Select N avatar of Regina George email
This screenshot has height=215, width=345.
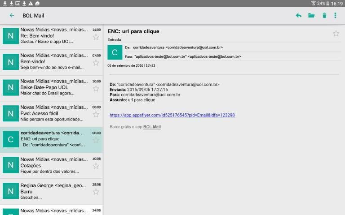tap(11, 191)
